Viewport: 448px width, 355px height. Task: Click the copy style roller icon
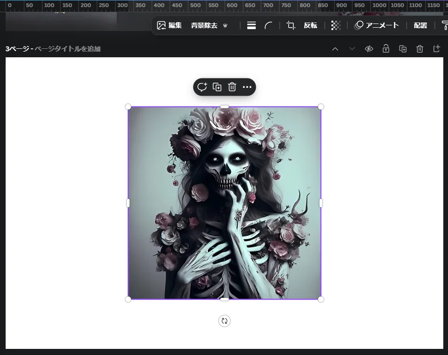[x=445, y=25]
